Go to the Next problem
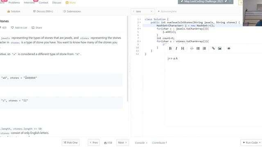 [x=122, y=143]
